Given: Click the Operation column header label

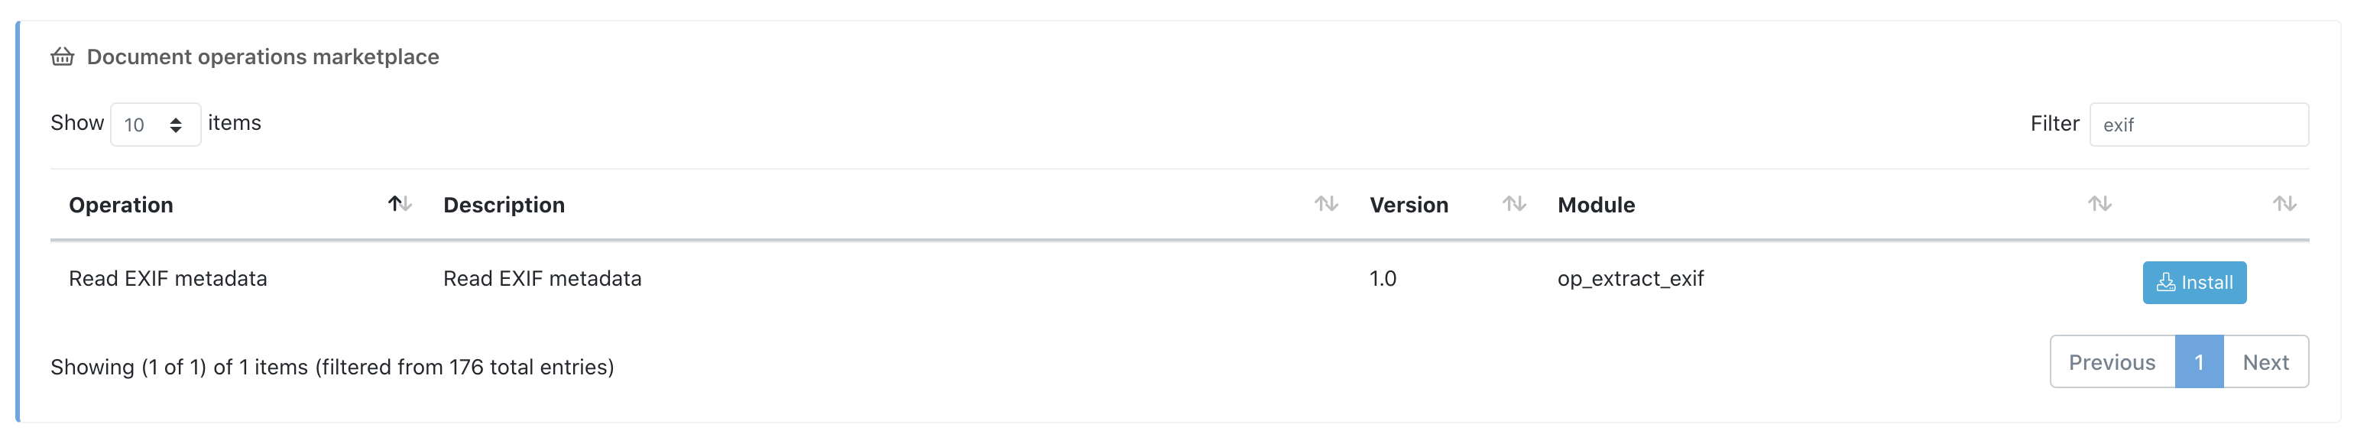Looking at the screenshot, I should 121,205.
